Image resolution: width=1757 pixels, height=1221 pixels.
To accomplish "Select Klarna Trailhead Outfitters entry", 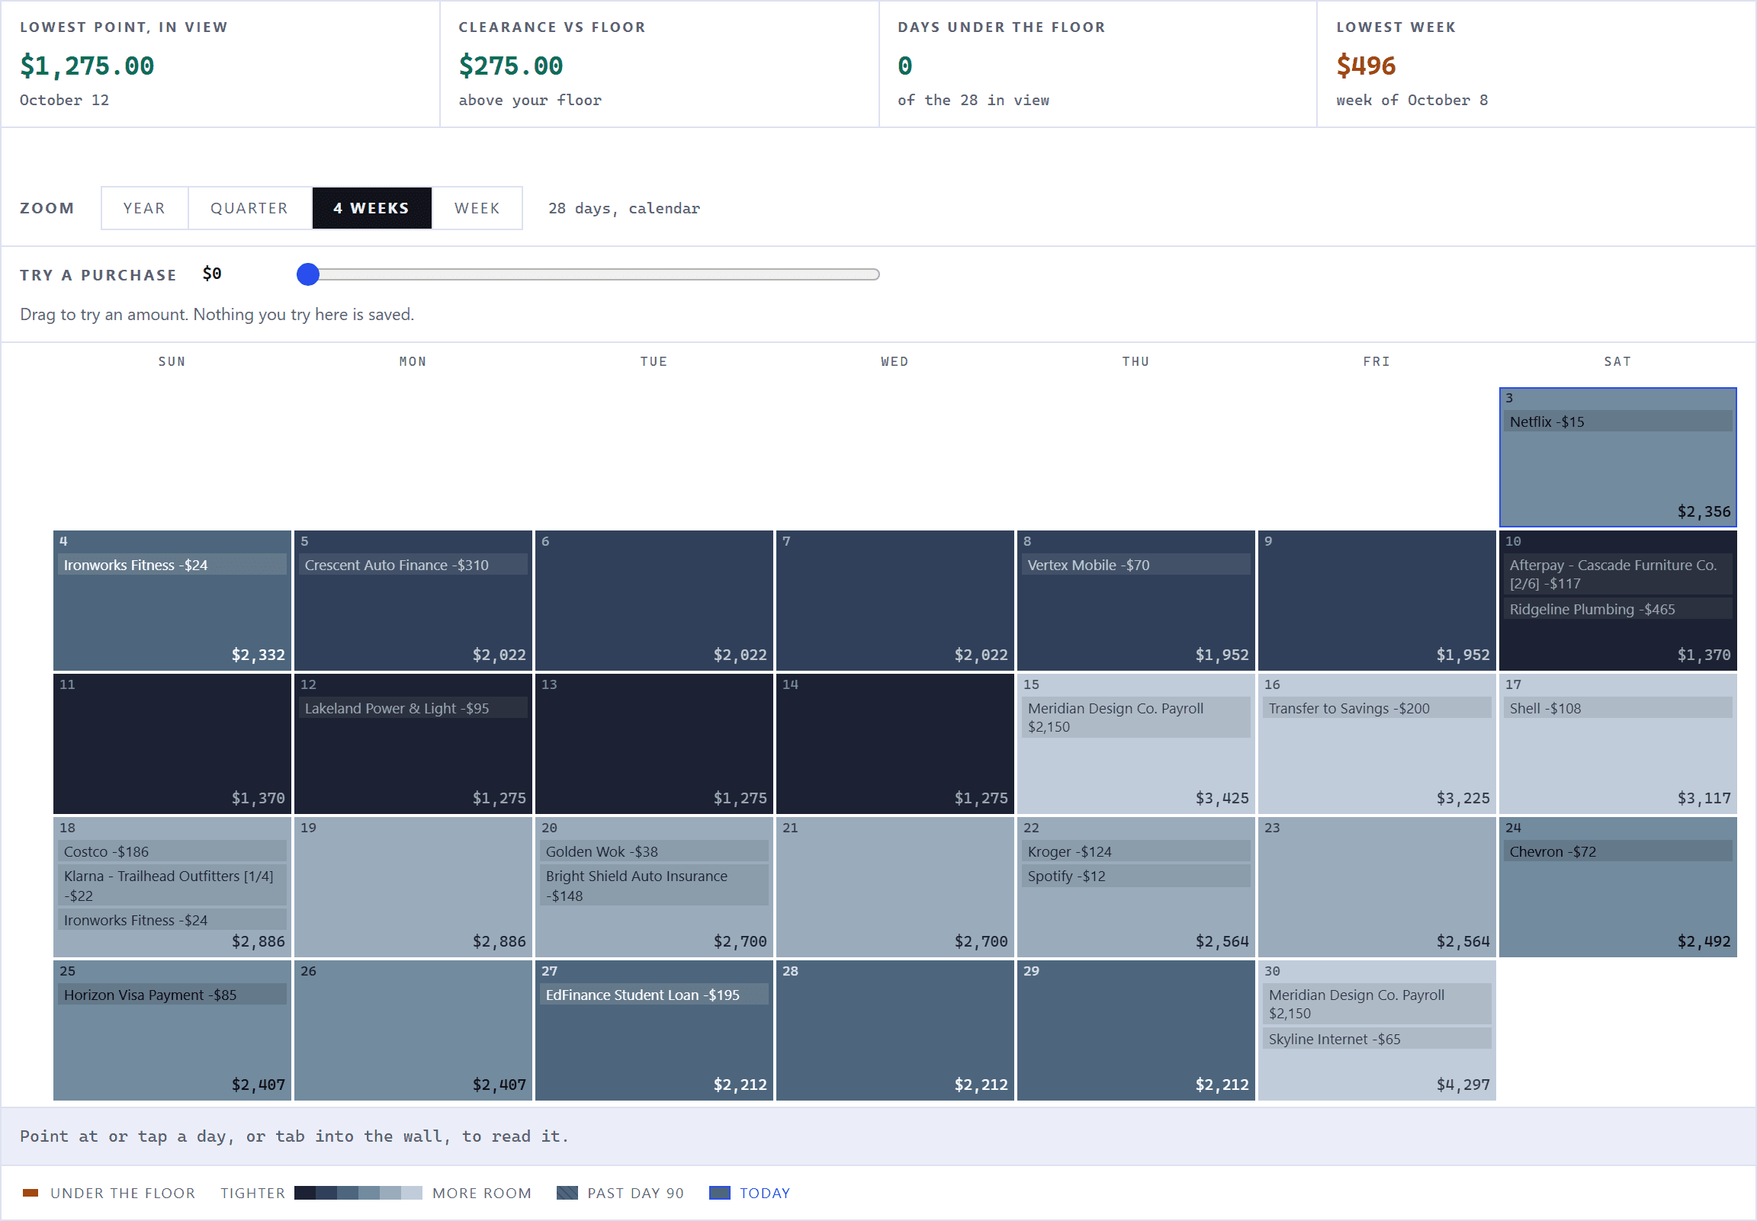I will (x=172, y=885).
